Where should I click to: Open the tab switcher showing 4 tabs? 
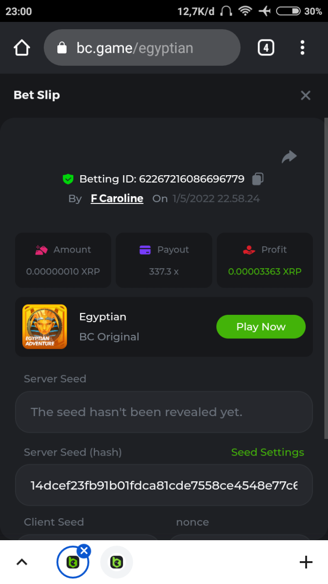265,48
